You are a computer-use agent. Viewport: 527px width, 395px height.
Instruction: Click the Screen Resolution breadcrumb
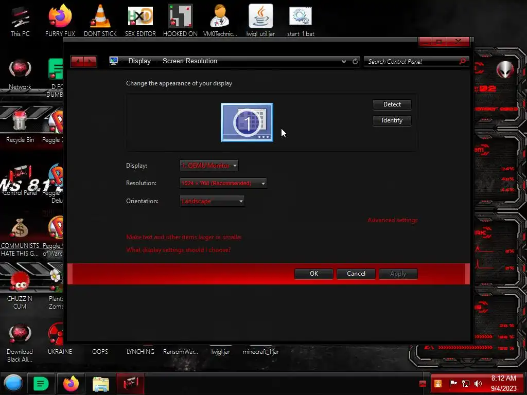190,61
